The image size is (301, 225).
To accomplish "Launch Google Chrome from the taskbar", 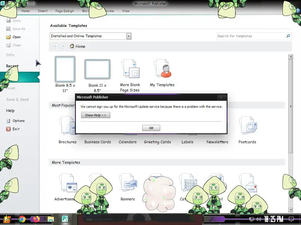I will click(x=22, y=219).
